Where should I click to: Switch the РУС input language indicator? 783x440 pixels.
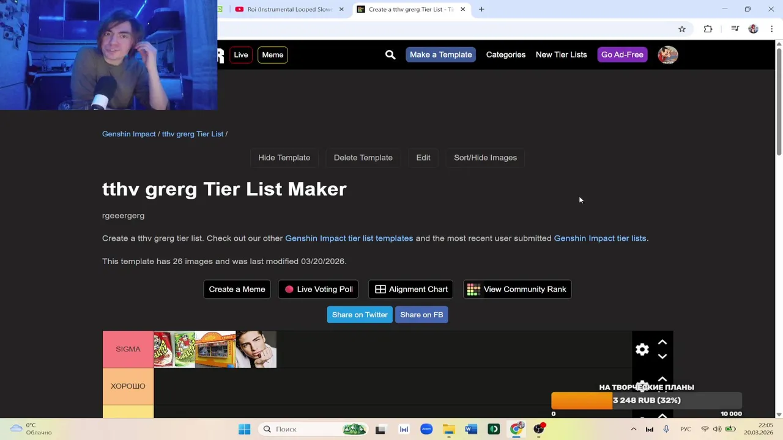686,429
